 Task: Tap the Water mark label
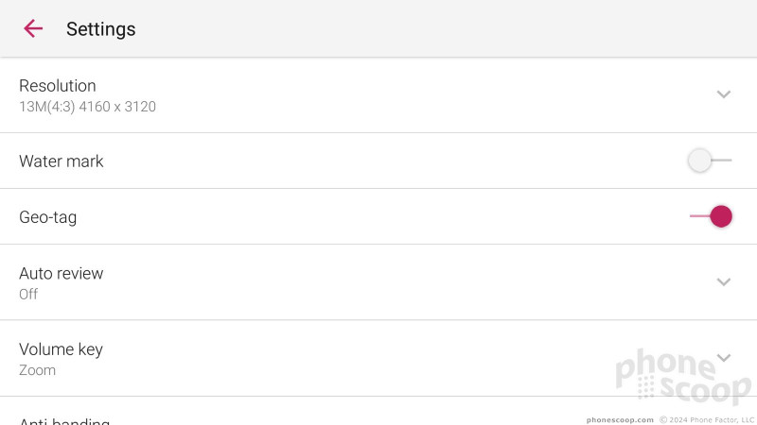coord(62,161)
